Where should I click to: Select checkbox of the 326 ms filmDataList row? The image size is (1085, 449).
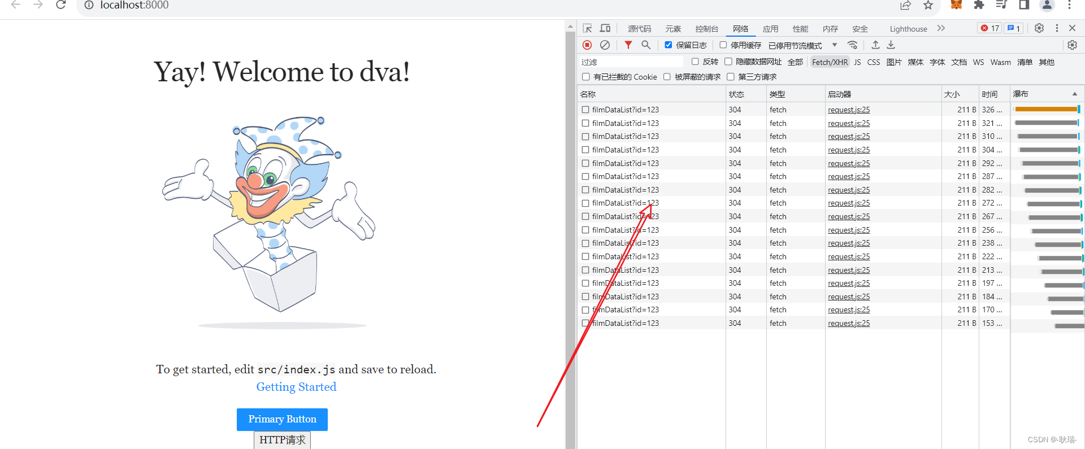point(585,110)
